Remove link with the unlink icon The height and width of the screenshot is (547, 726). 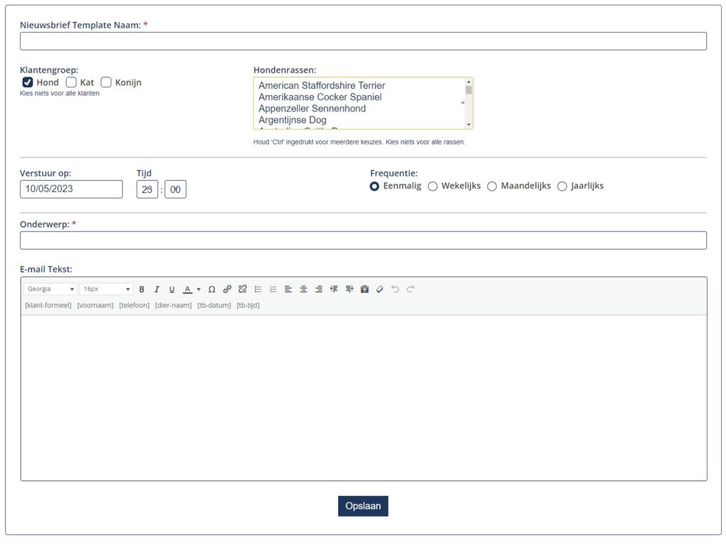(x=242, y=289)
